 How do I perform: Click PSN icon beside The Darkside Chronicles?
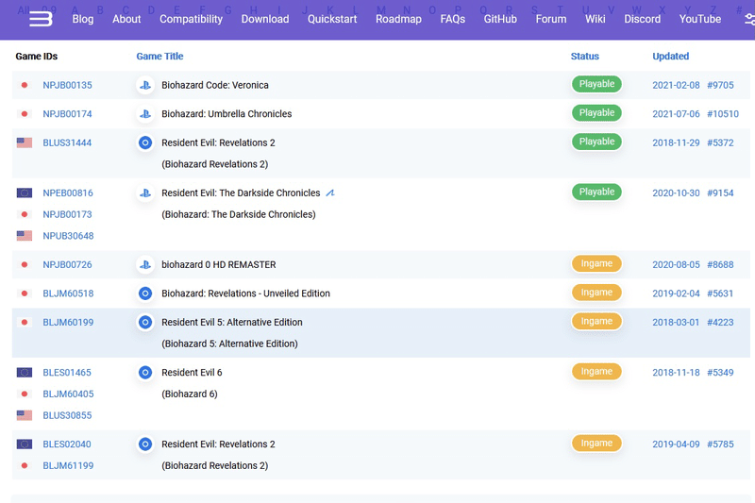[x=145, y=193]
